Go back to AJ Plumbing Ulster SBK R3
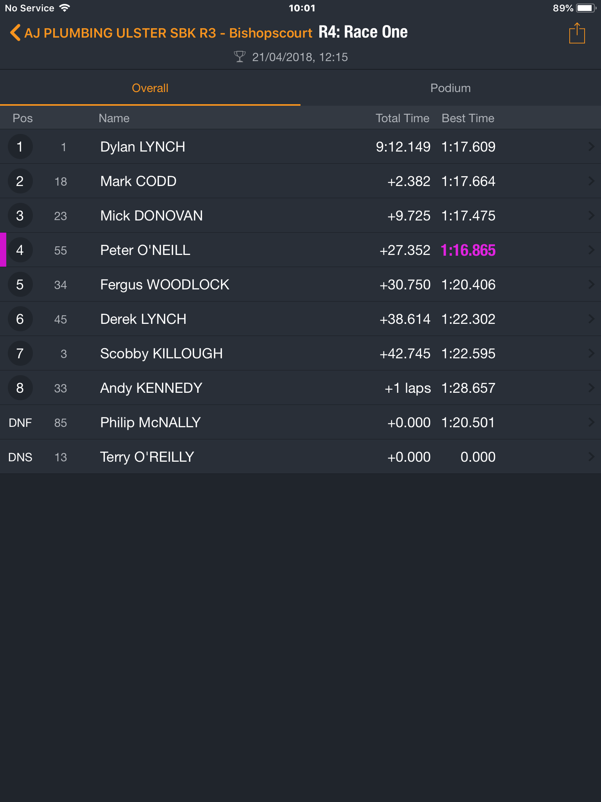 coord(168,33)
